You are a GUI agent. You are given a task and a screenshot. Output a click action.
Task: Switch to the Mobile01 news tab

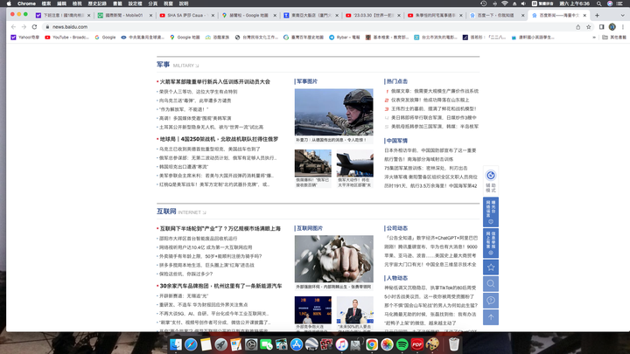124,15
